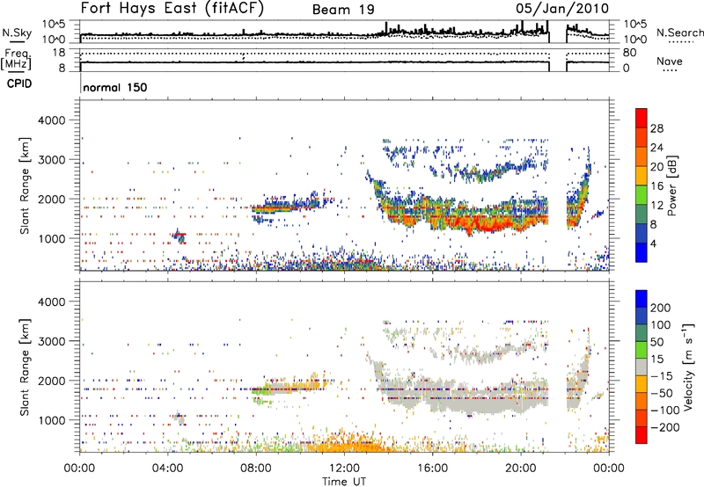Click the '20:00' time tick label
Screen dimensions: 704x487
(520, 469)
